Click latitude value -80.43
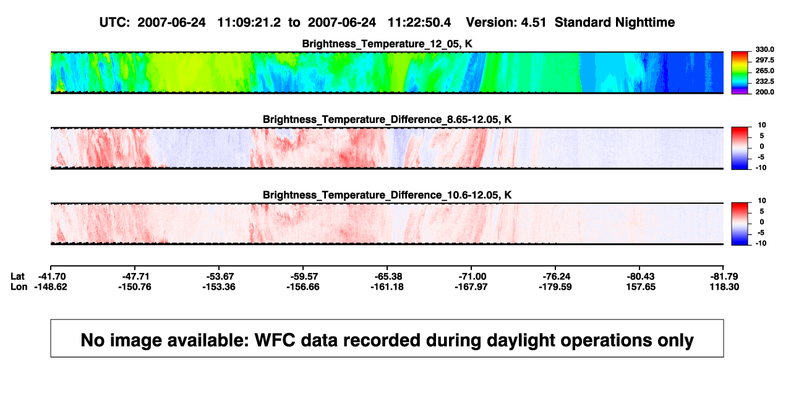This screenshot has height=412, width=804. 639,276
